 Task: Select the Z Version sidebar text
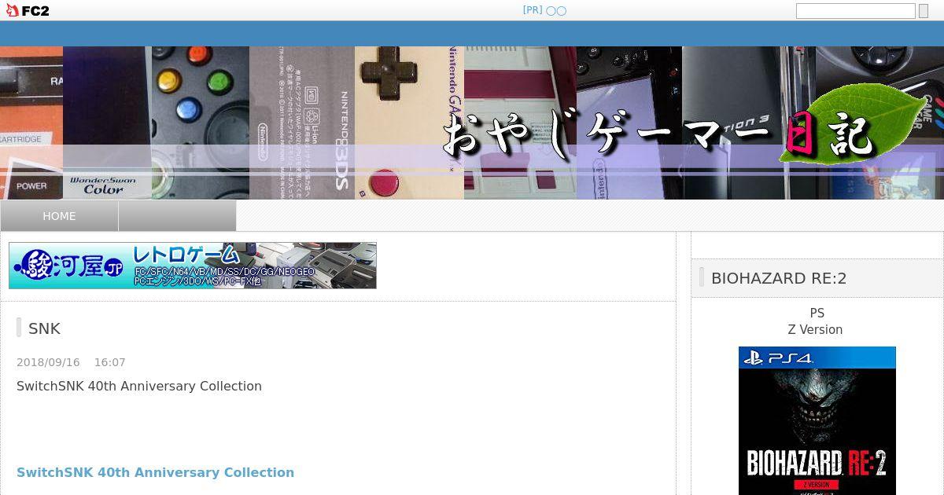point(815,330)
